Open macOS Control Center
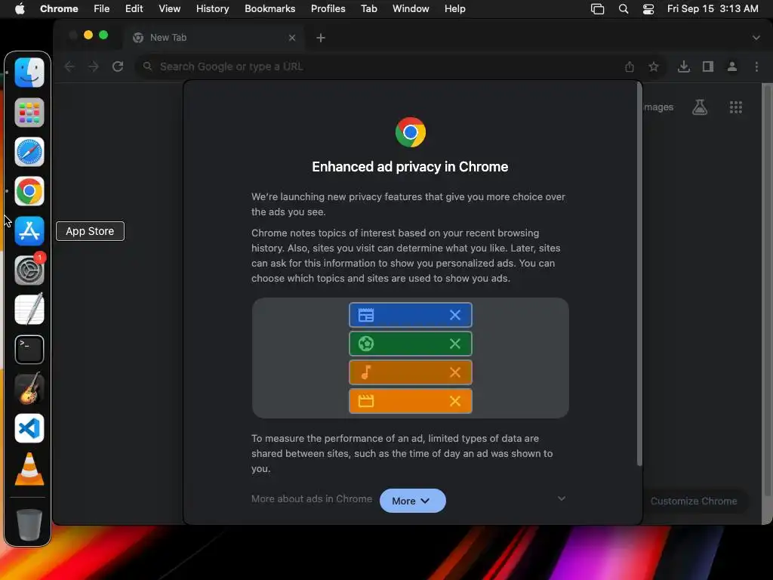The width and height of the screenshot is (773, 580). tap(648, 9)
